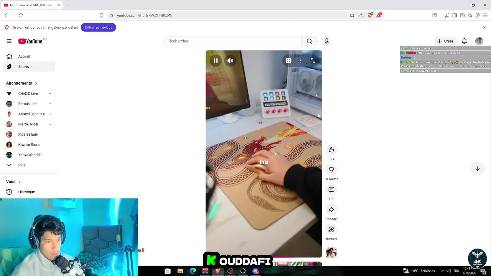Open the channel avatar below Remixer
The height and width of the screenshot is (276, 491).
coord(331,252)
